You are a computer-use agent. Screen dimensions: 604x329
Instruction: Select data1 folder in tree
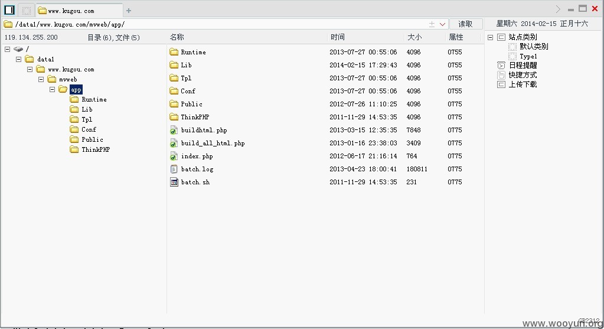(x=45, y=59)
